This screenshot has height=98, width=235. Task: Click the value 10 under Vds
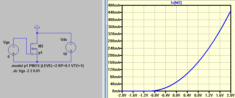tap(65, 54)
